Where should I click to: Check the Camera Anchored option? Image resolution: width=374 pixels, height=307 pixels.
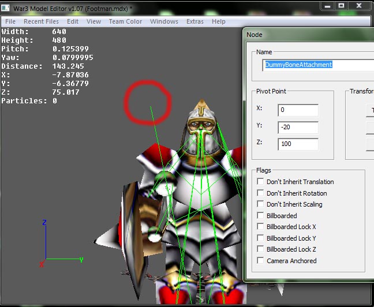(260, 260)
